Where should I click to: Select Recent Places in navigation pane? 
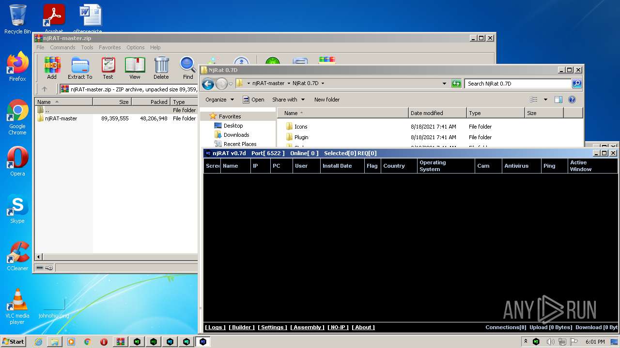pos(240,144)
